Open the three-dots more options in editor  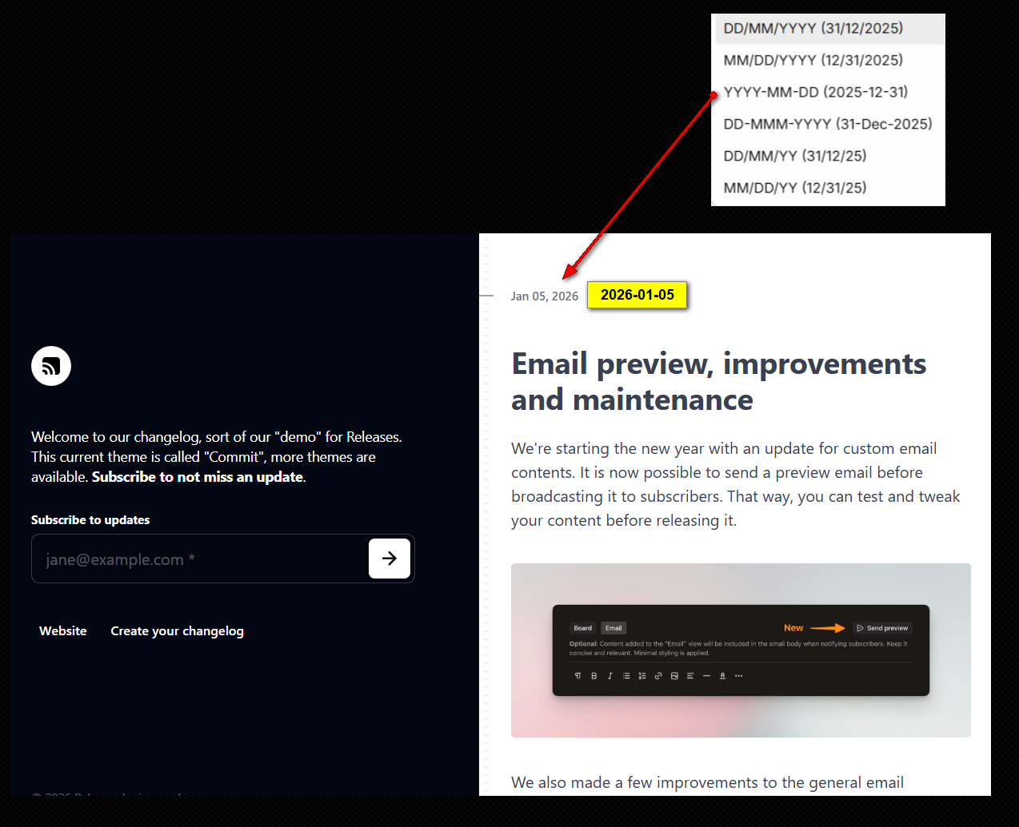coord(738,676)
